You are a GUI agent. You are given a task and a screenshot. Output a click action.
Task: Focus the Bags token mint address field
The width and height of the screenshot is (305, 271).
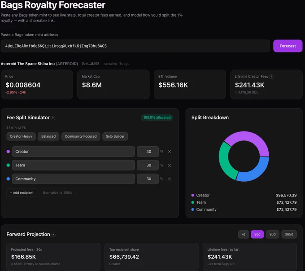click(x=135, y=46)
